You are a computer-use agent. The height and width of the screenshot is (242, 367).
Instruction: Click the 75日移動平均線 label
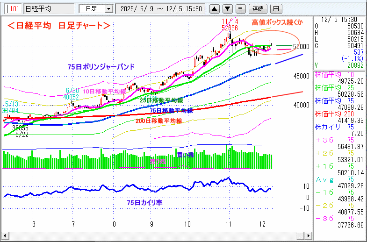tap(171, 111)
